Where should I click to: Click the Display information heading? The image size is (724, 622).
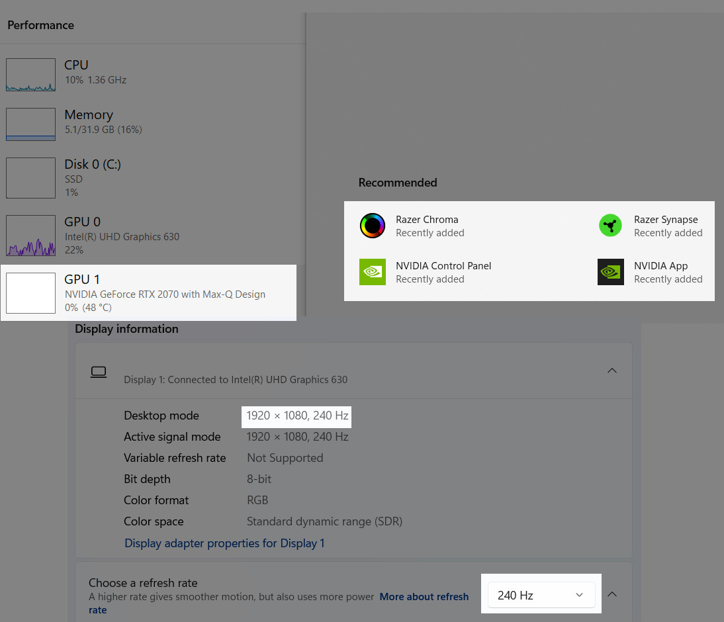pyautogui.click(x=126, y=329)
